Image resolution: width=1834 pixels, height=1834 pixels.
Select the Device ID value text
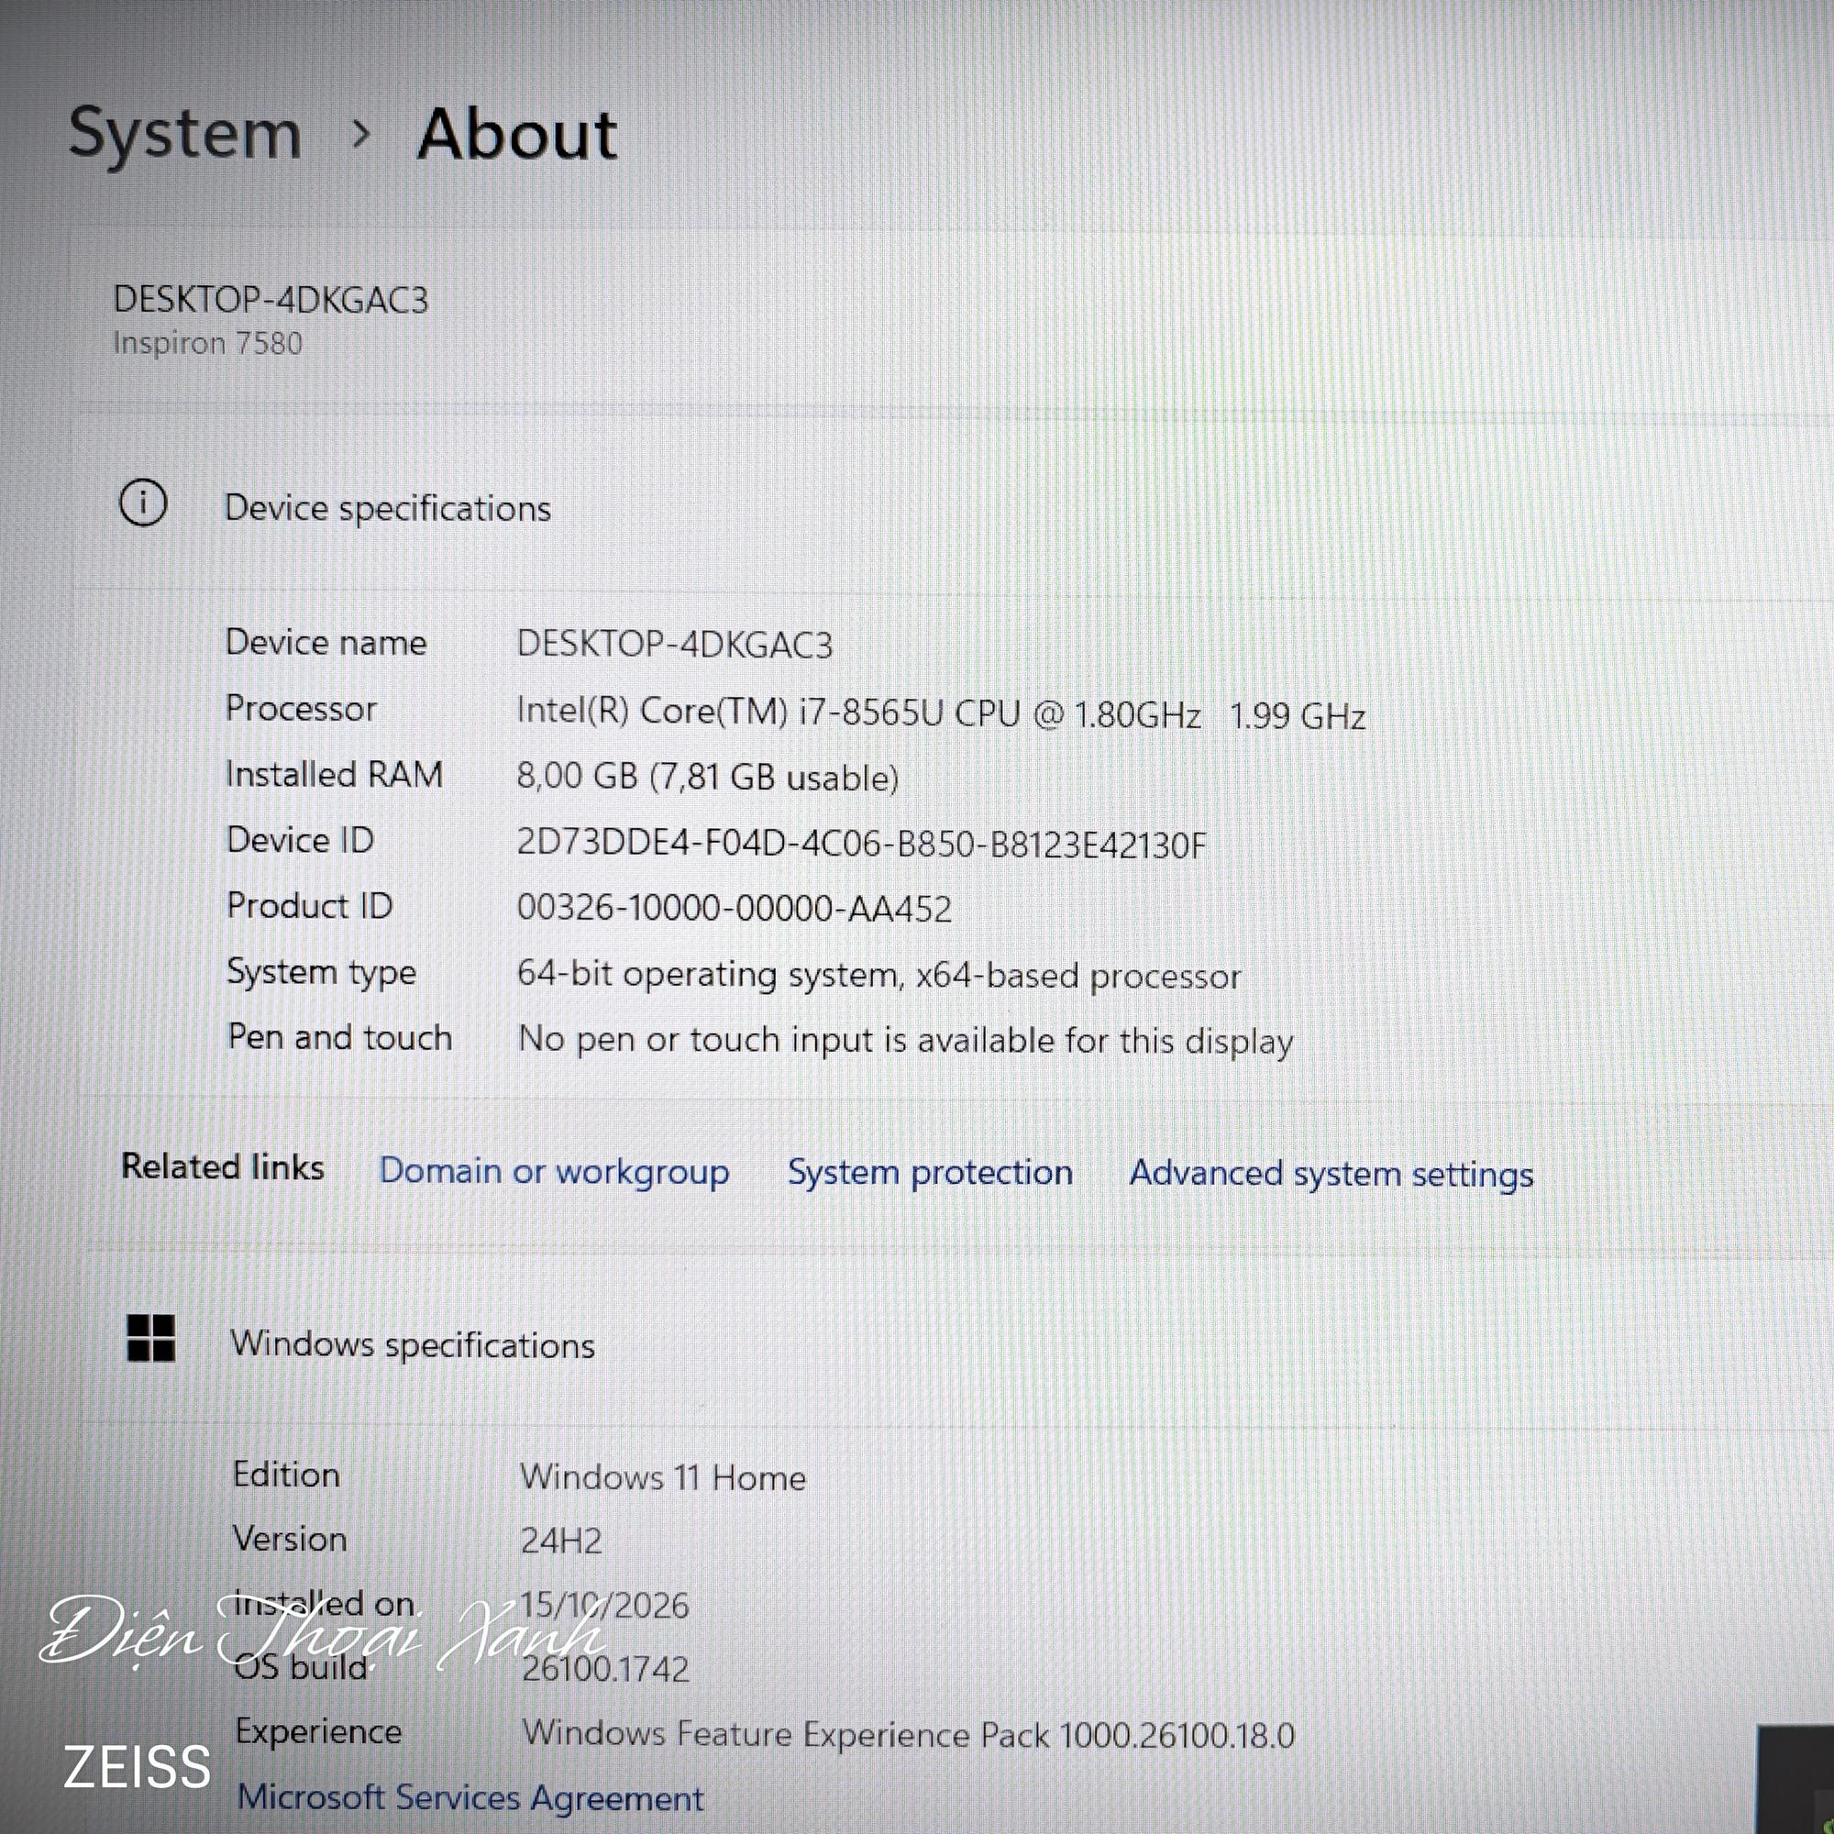[x=861, y=843]
